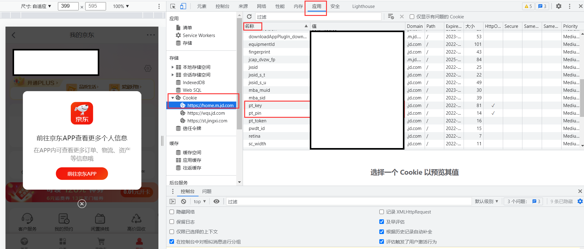Open the 尺寸: 自适应 dropdown
The width and height of the screenshot is (584, 249).
point(36,6)
